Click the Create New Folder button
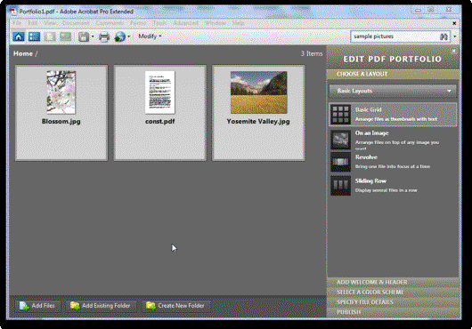This screenshot has height=329, width=472. (175, 306)
